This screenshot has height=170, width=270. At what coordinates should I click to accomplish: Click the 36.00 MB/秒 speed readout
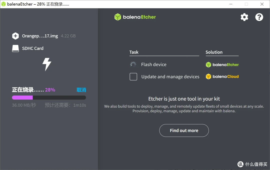(x=24, y=105)
